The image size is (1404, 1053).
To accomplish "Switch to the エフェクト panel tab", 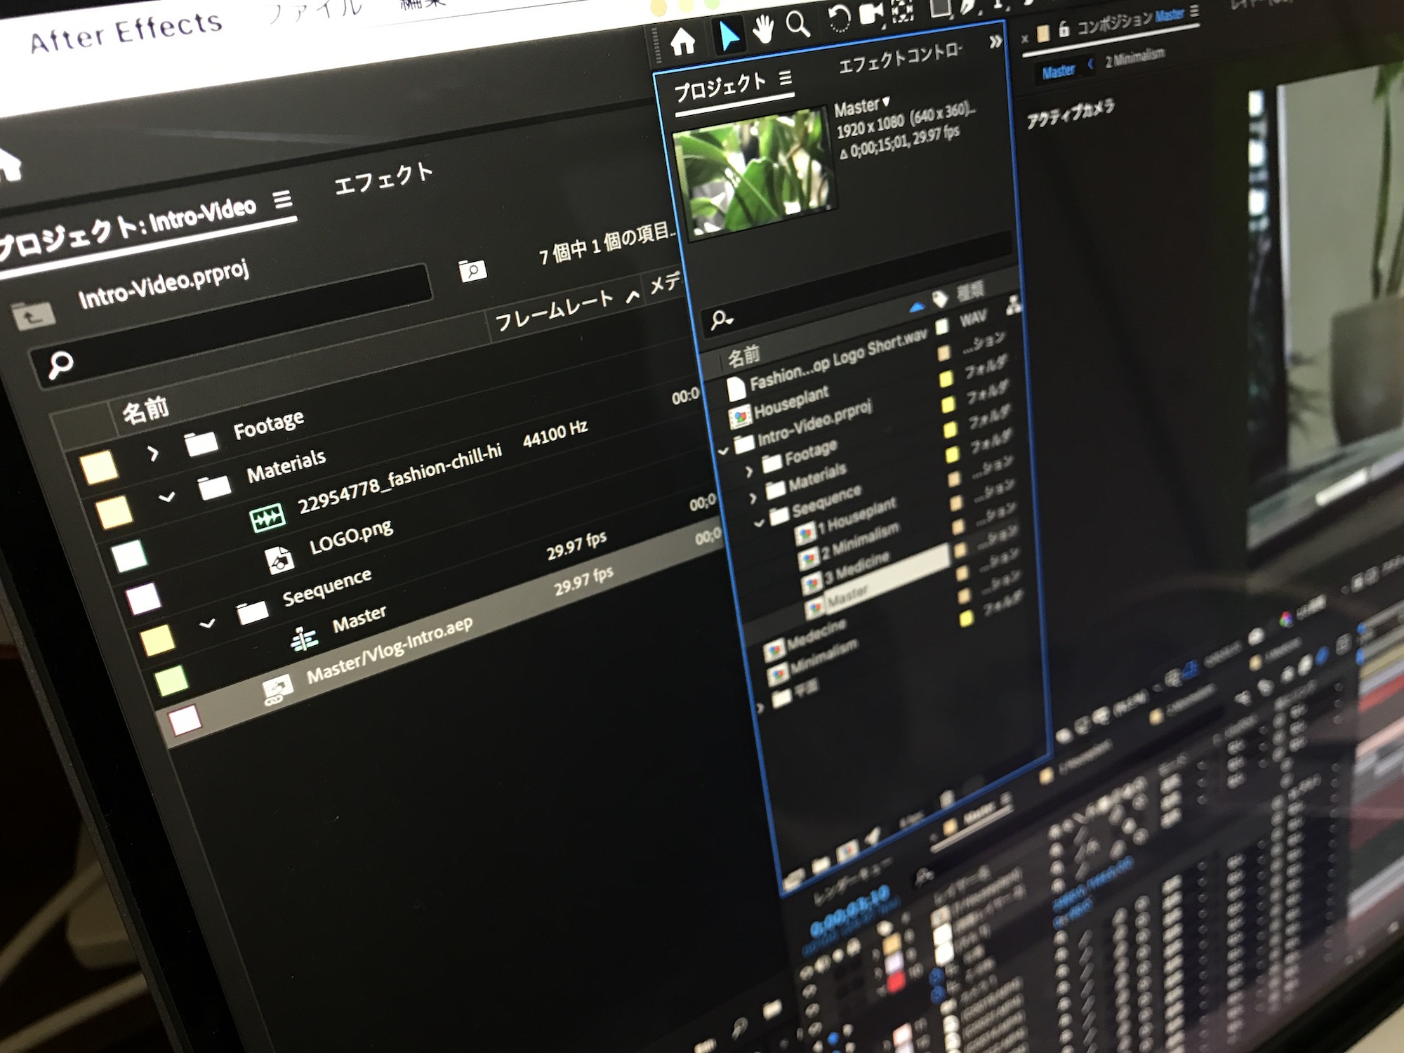I will coord(383,178).
